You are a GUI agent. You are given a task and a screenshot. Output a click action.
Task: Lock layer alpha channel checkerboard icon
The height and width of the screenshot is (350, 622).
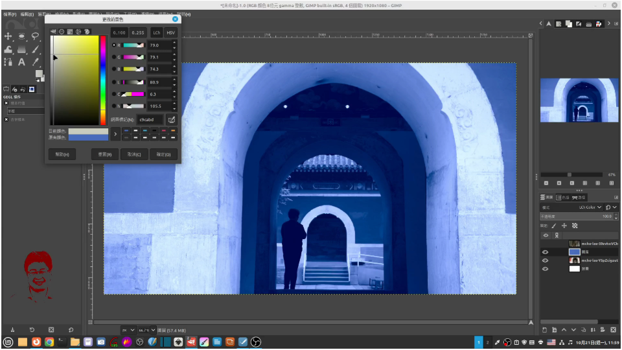point(575,226)
